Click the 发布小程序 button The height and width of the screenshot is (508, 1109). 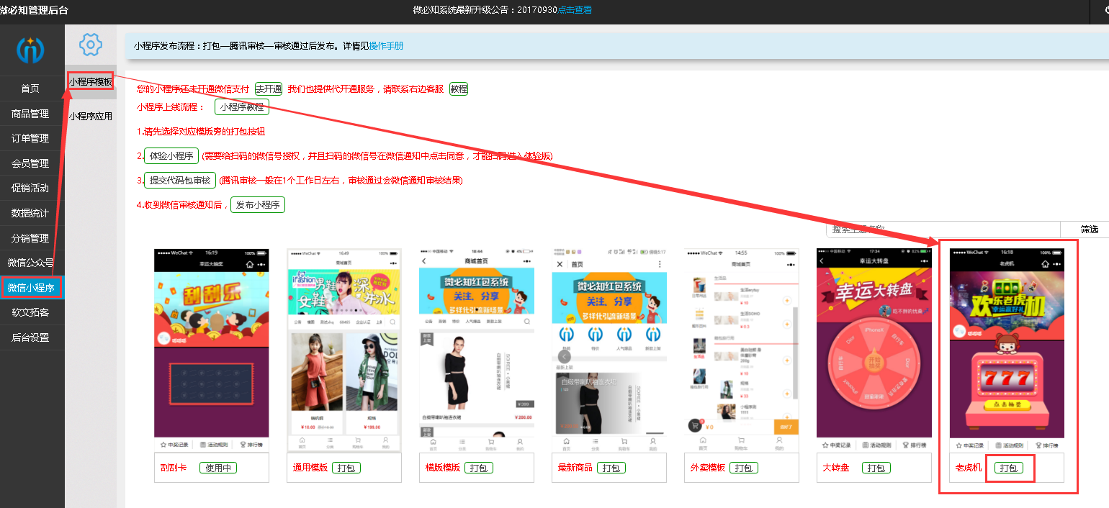(257, 204)
